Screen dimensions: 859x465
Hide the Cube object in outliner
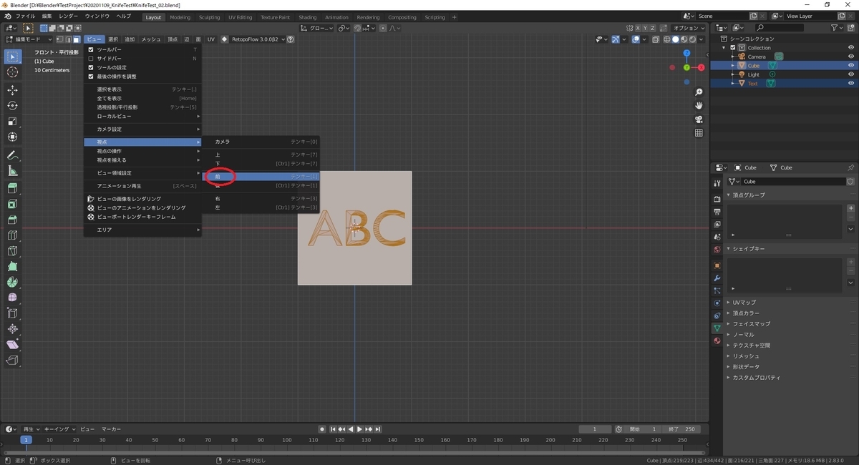click(x=851, y=65)
